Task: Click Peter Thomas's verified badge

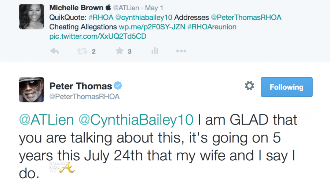Action: point(118,86)
